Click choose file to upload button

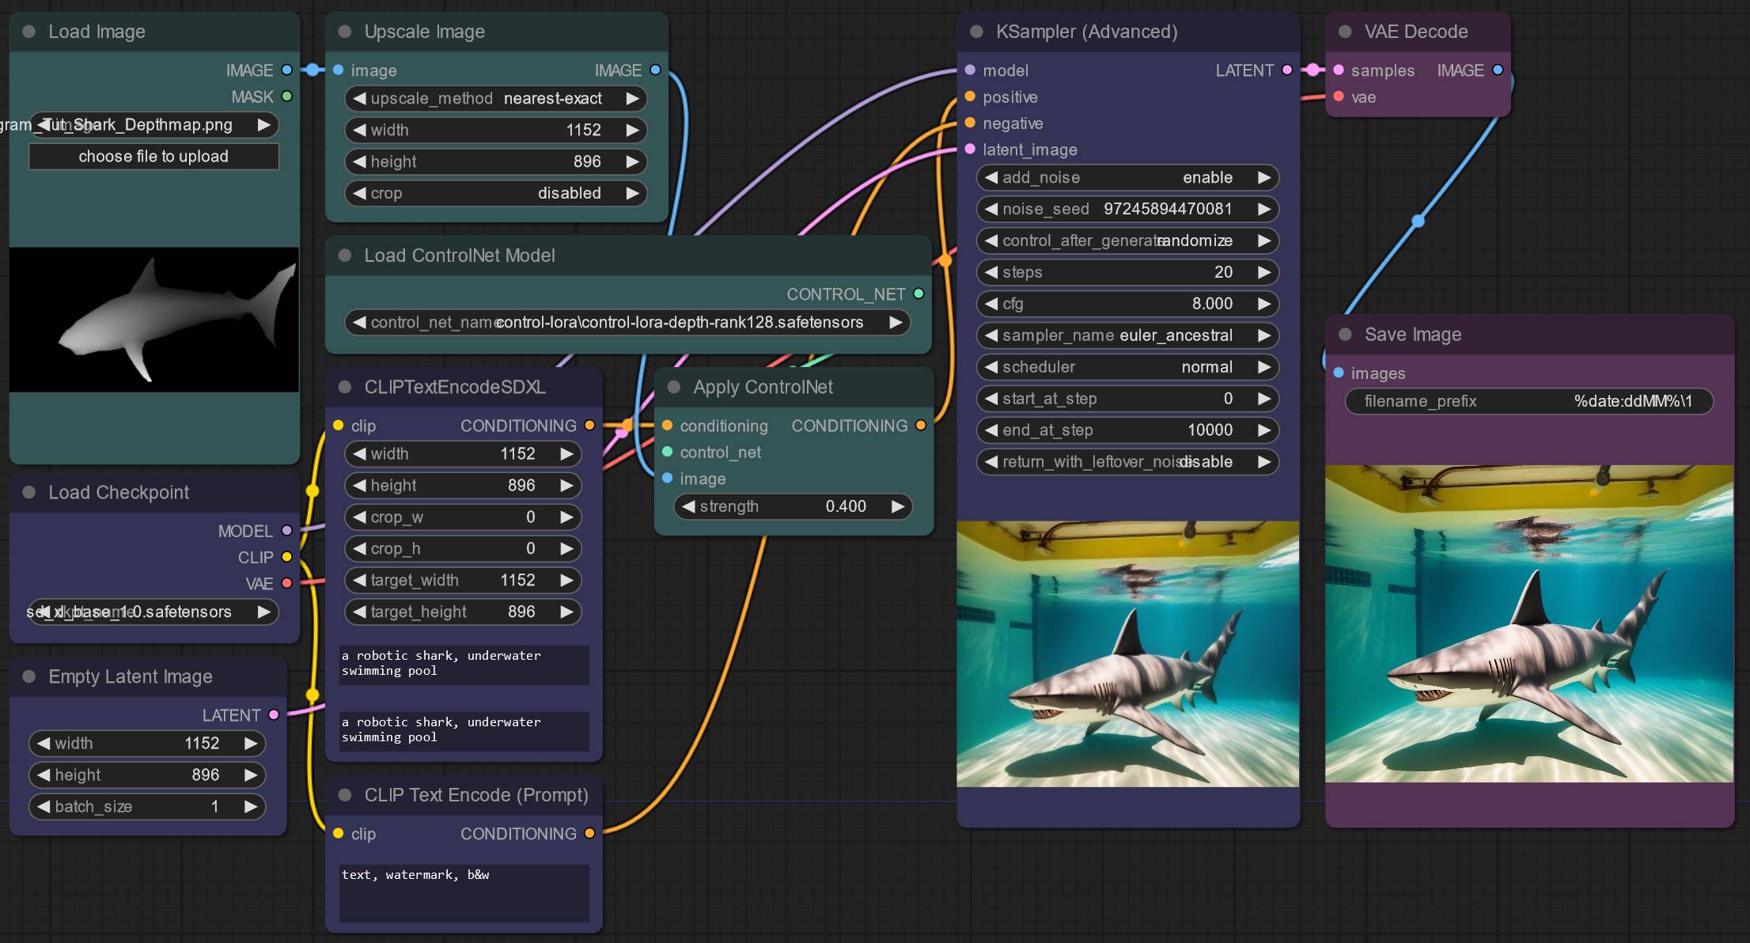(153, 157)
